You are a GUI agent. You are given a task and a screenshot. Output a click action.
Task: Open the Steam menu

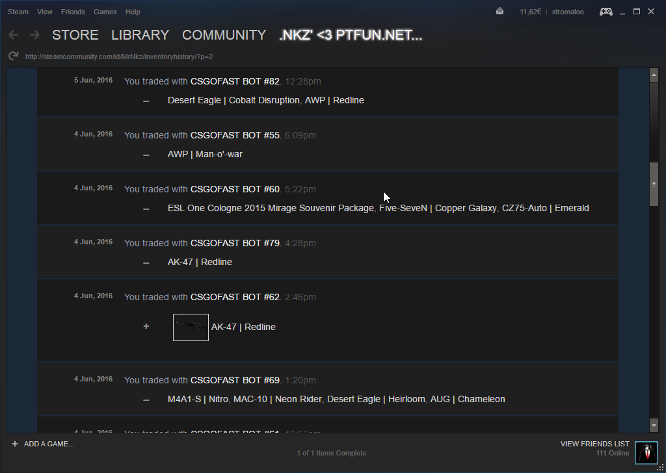coord(18,12)
